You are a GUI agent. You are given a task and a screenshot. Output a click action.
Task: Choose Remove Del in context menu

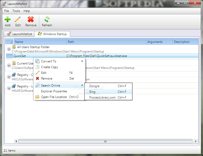(59, 78)
